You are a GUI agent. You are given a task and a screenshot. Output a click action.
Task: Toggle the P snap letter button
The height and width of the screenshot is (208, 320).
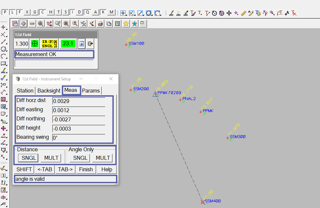pyautogui.click(x=6, y=12)
